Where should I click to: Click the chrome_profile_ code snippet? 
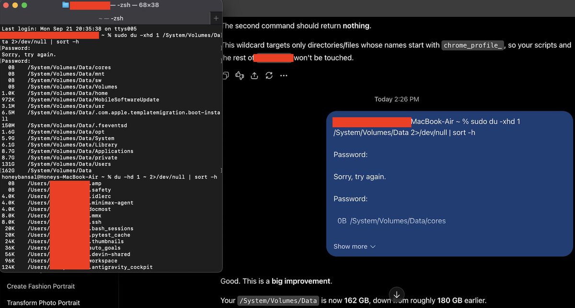coord(473,46)
